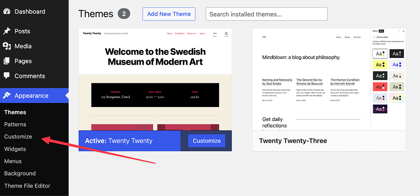Click the blue Customize button on active theme
The image size is (420, 196).
click(207, 141)
